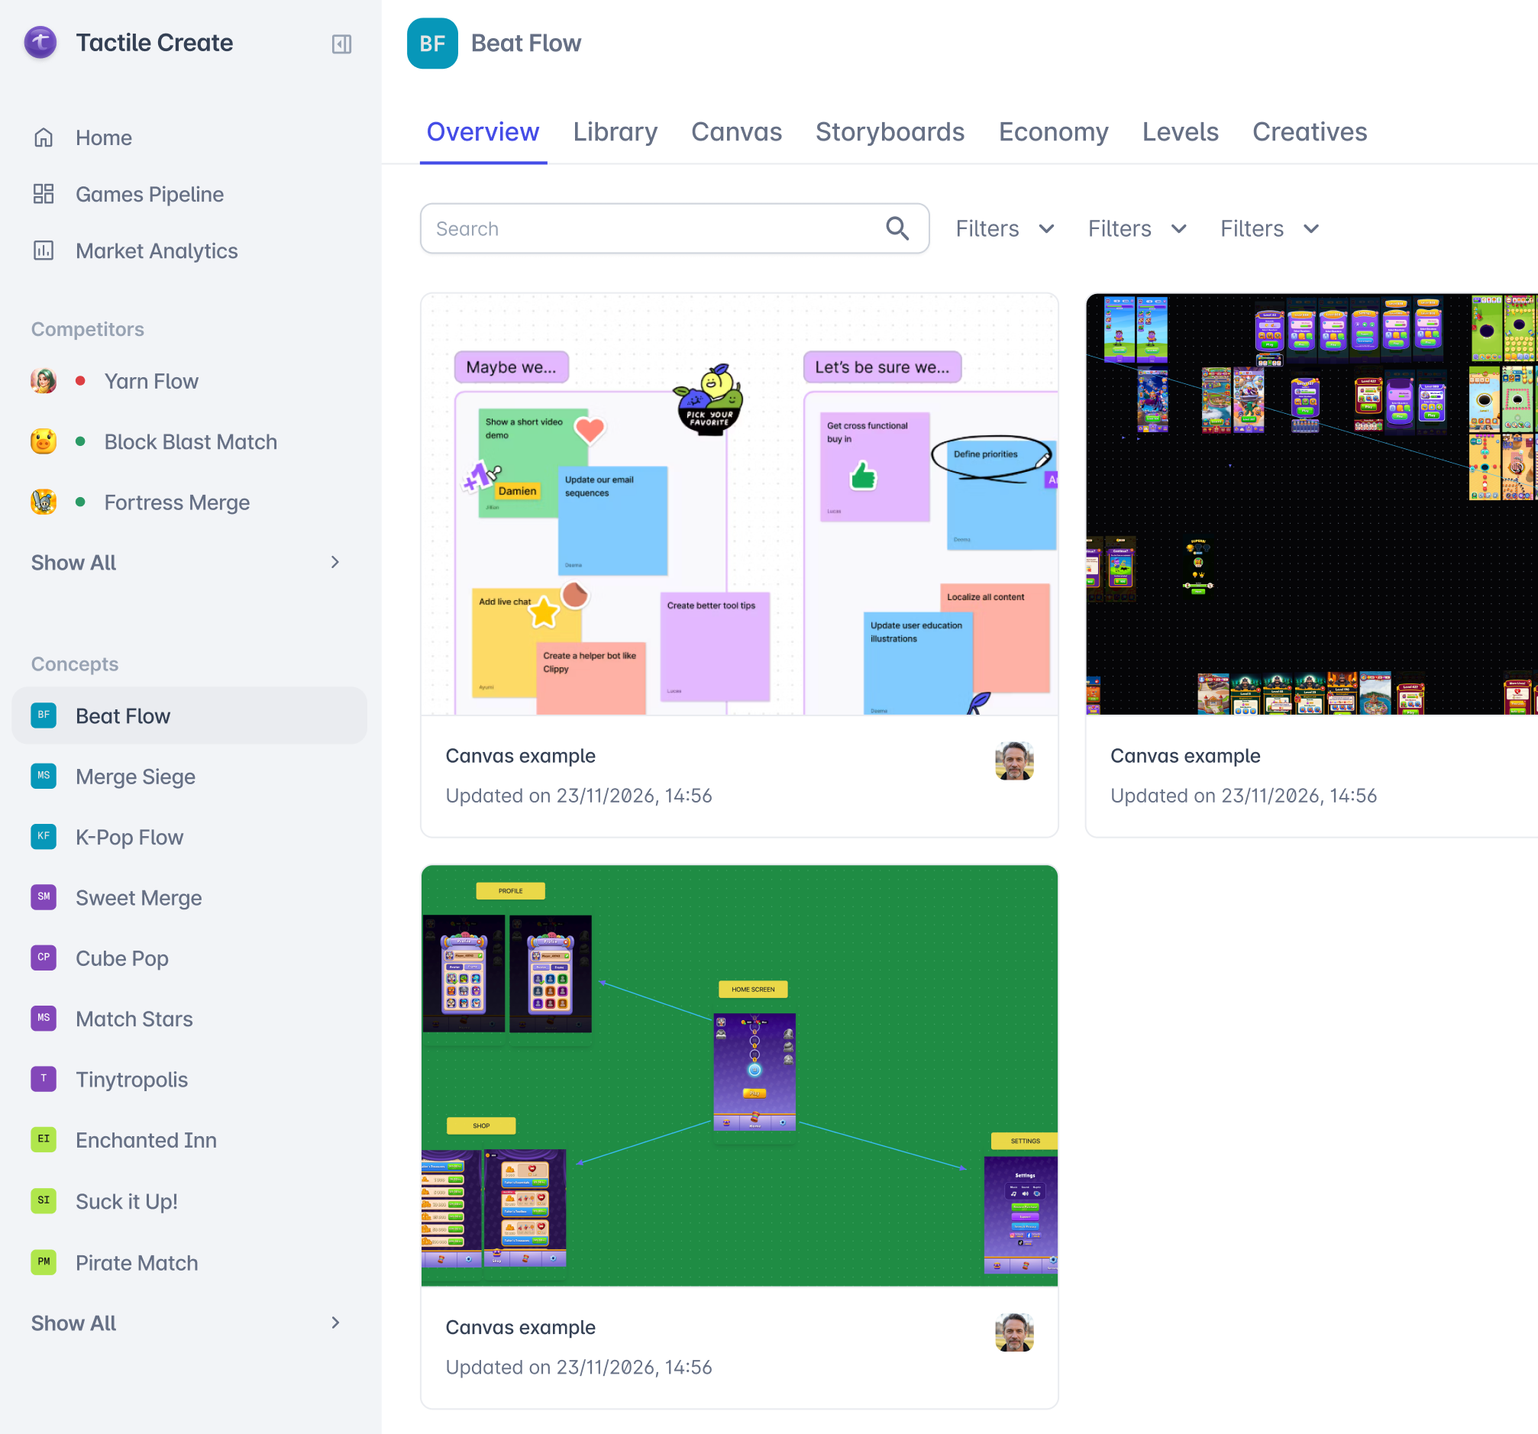Click the K-Pop Flow KF badge
This screenshot has height=1434, width=1538.
[44, 836]
